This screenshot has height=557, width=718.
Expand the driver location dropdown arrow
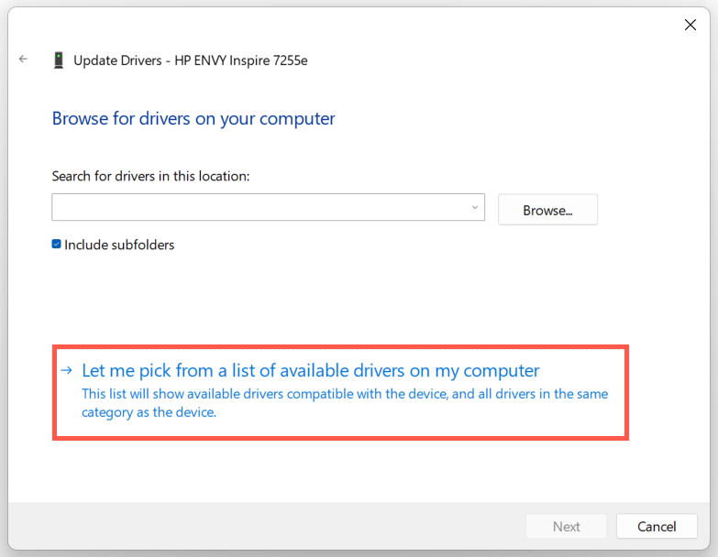475,207
